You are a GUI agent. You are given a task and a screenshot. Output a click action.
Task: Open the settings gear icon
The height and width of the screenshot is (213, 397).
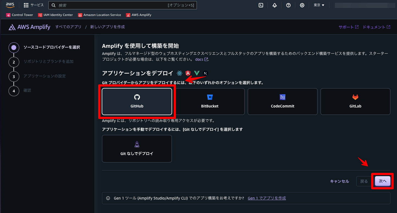pyautogui.click(x=302, y=5)
